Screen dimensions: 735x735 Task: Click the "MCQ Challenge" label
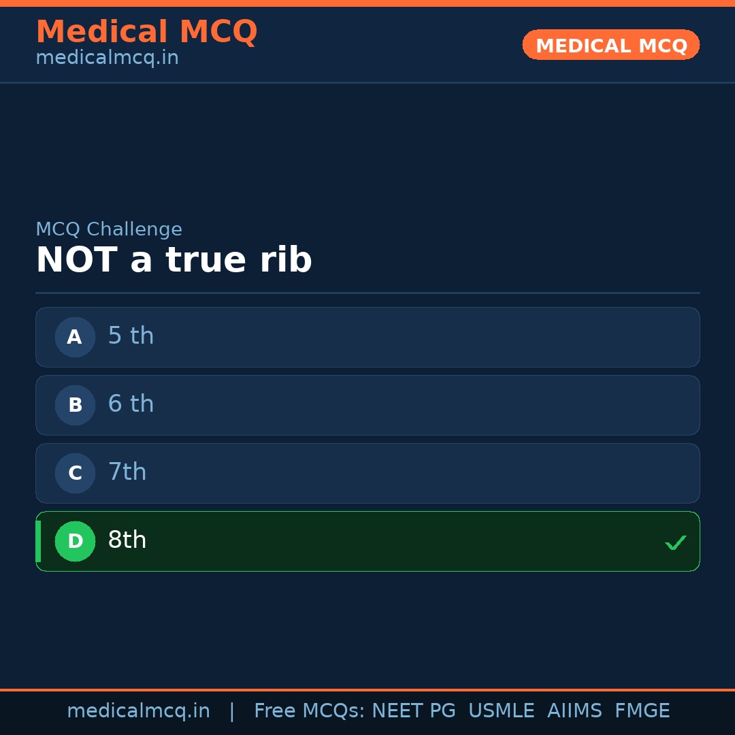(x=109, y=229)
